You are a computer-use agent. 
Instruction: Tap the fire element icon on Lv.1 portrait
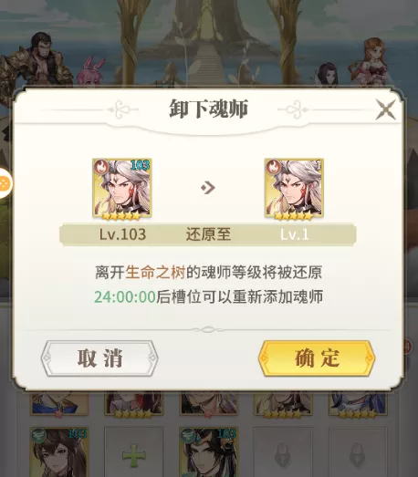[273, 167]
